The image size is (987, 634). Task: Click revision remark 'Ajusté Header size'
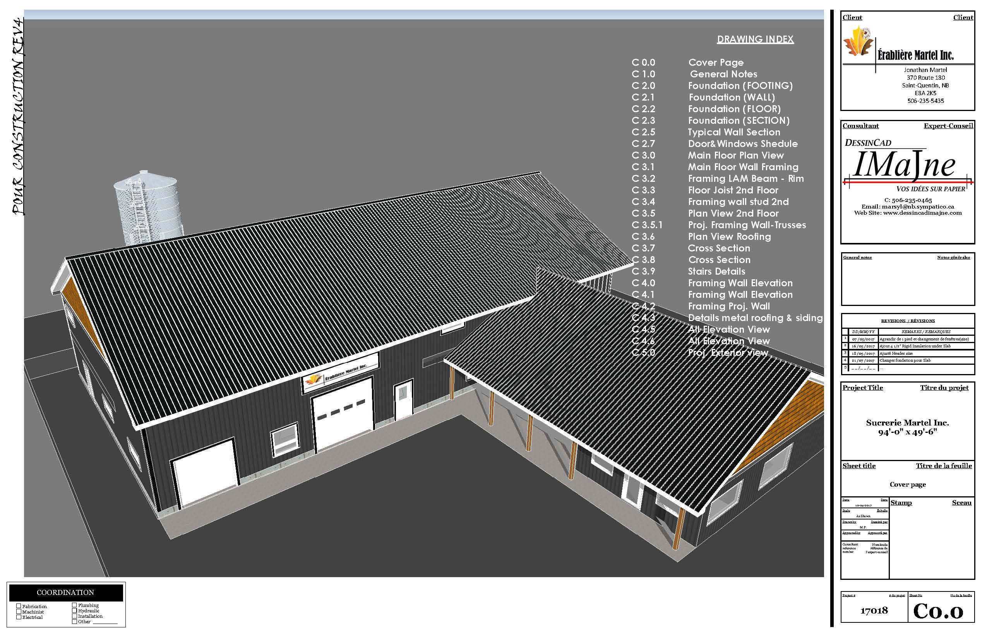pyautogui.click(x=896, y=353)
